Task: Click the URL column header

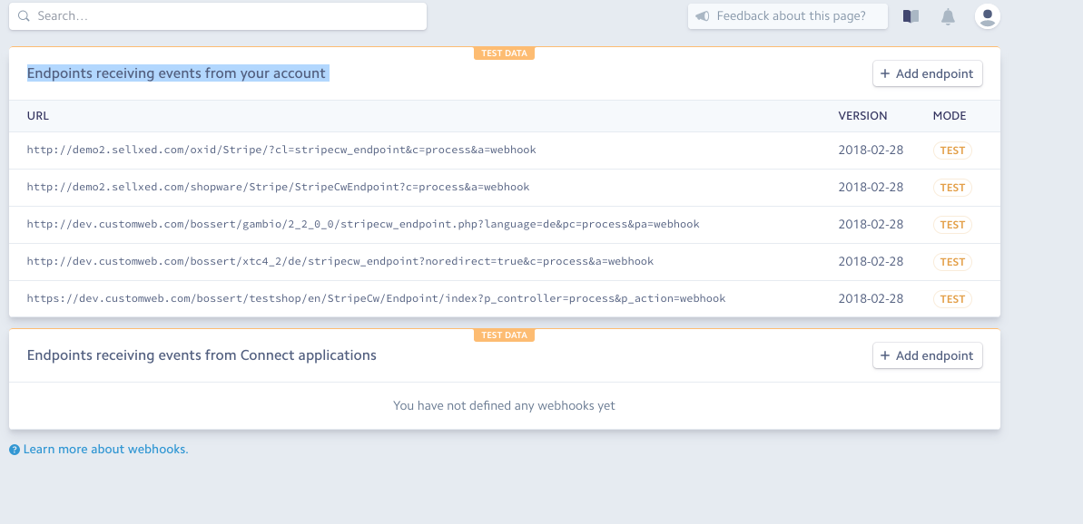Action: pos(38,116)
